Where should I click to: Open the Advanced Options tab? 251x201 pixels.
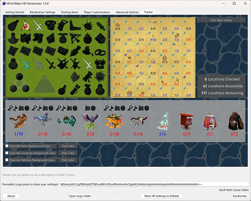pos(127,12)
